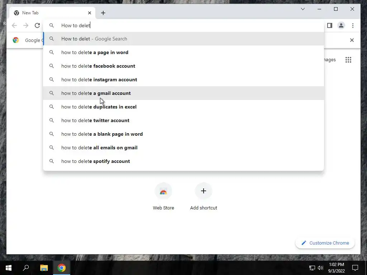Choose 'how to delete facebook account' suggestion
This screenshot has height=275, width=367.
pyautogui.click(x=183, y=66)
